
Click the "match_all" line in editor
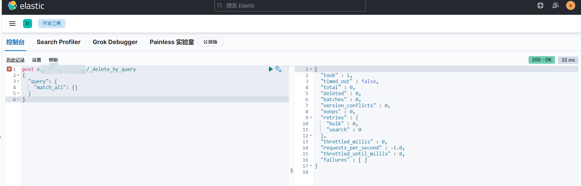pos(56,87)
